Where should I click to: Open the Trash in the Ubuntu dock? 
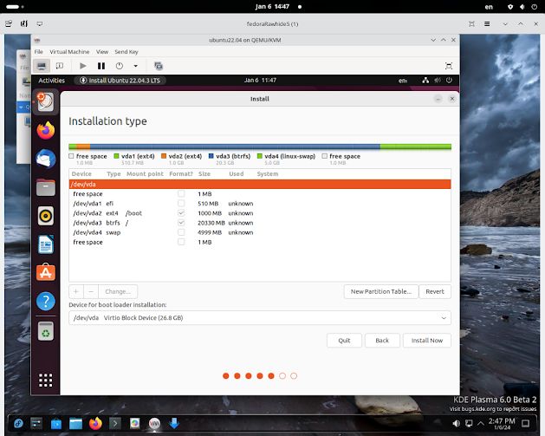[x=46, y=330]
